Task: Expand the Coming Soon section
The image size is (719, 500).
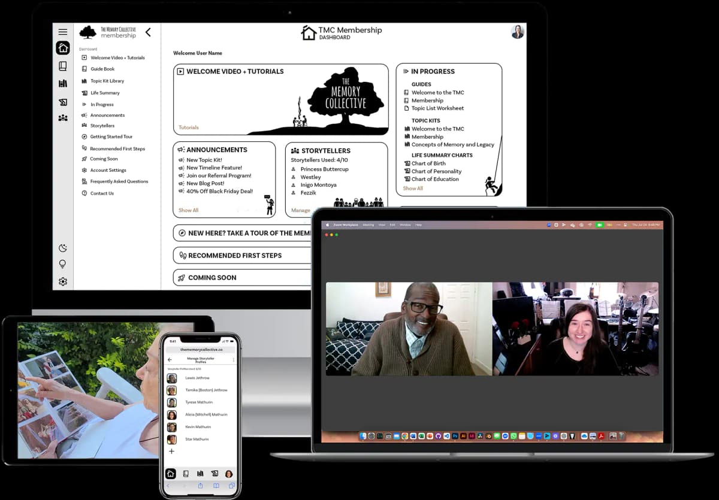Action: pos(212,278)
